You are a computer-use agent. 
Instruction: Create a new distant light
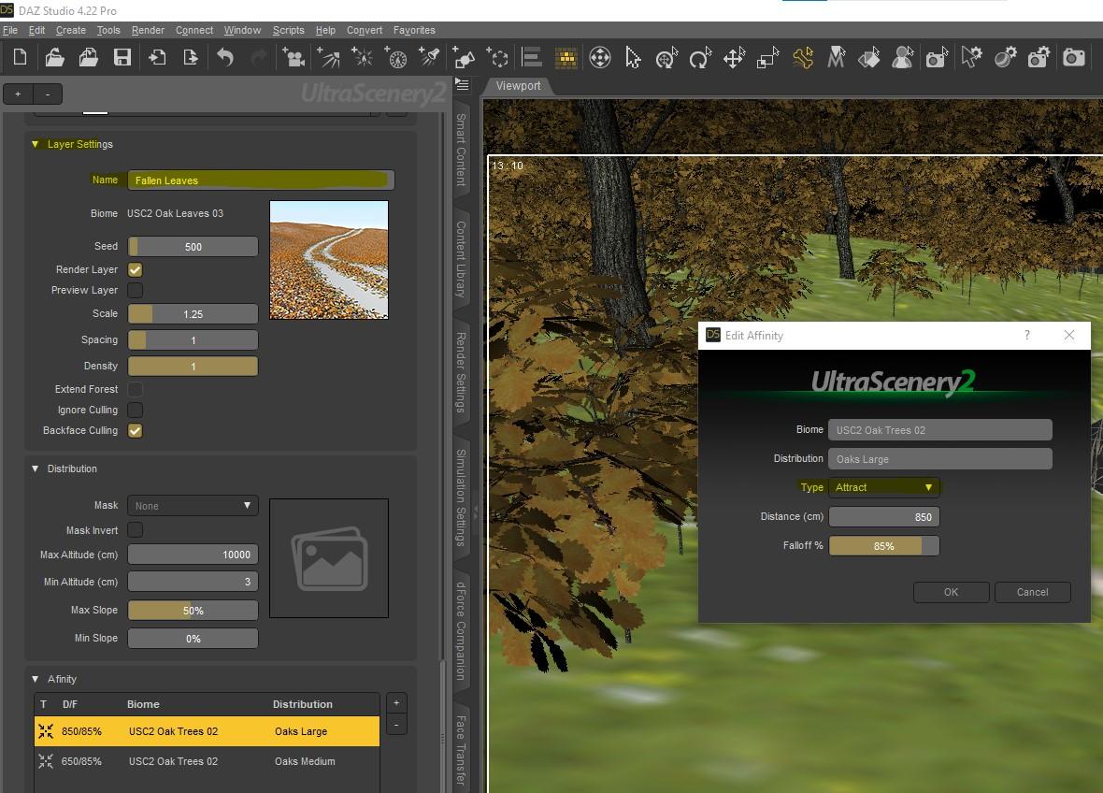[x=328, y=57]
